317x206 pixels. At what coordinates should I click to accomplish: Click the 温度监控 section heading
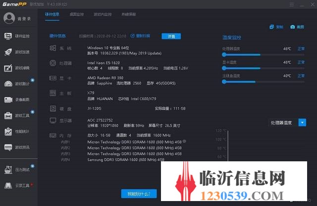coord(231,37)
